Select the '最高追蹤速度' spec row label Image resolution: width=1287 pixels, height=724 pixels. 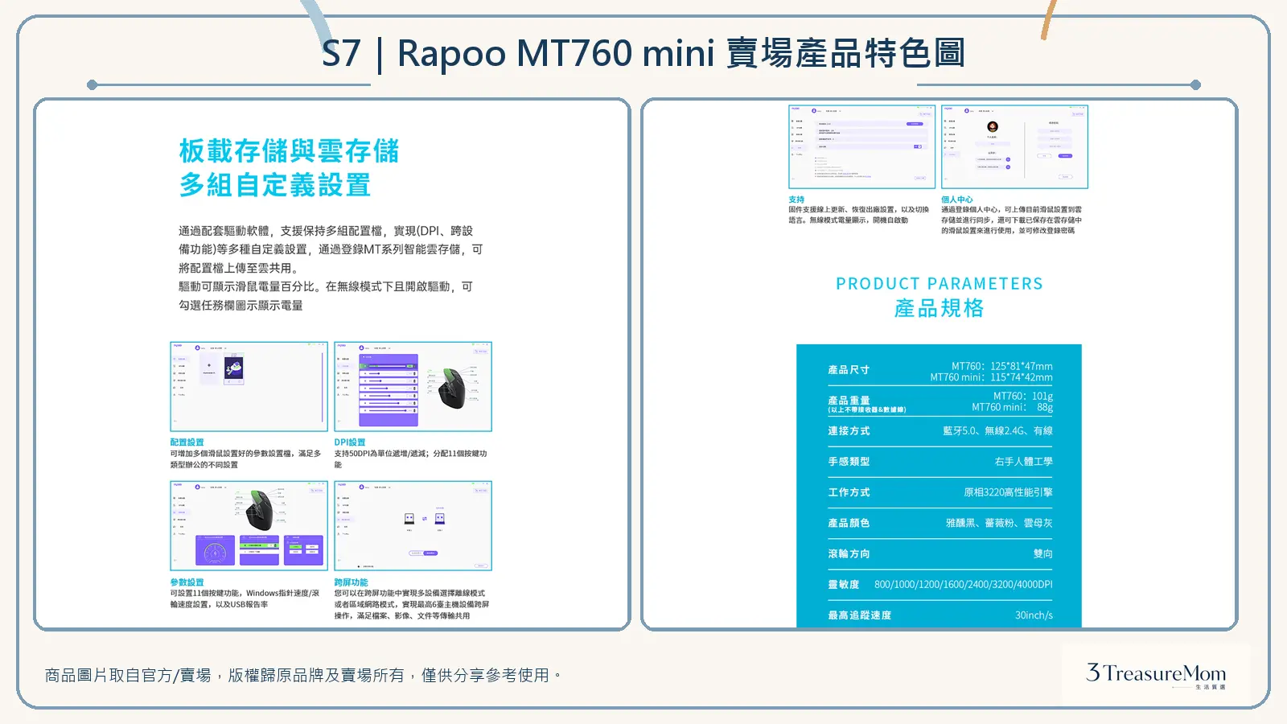click(859, 615)
